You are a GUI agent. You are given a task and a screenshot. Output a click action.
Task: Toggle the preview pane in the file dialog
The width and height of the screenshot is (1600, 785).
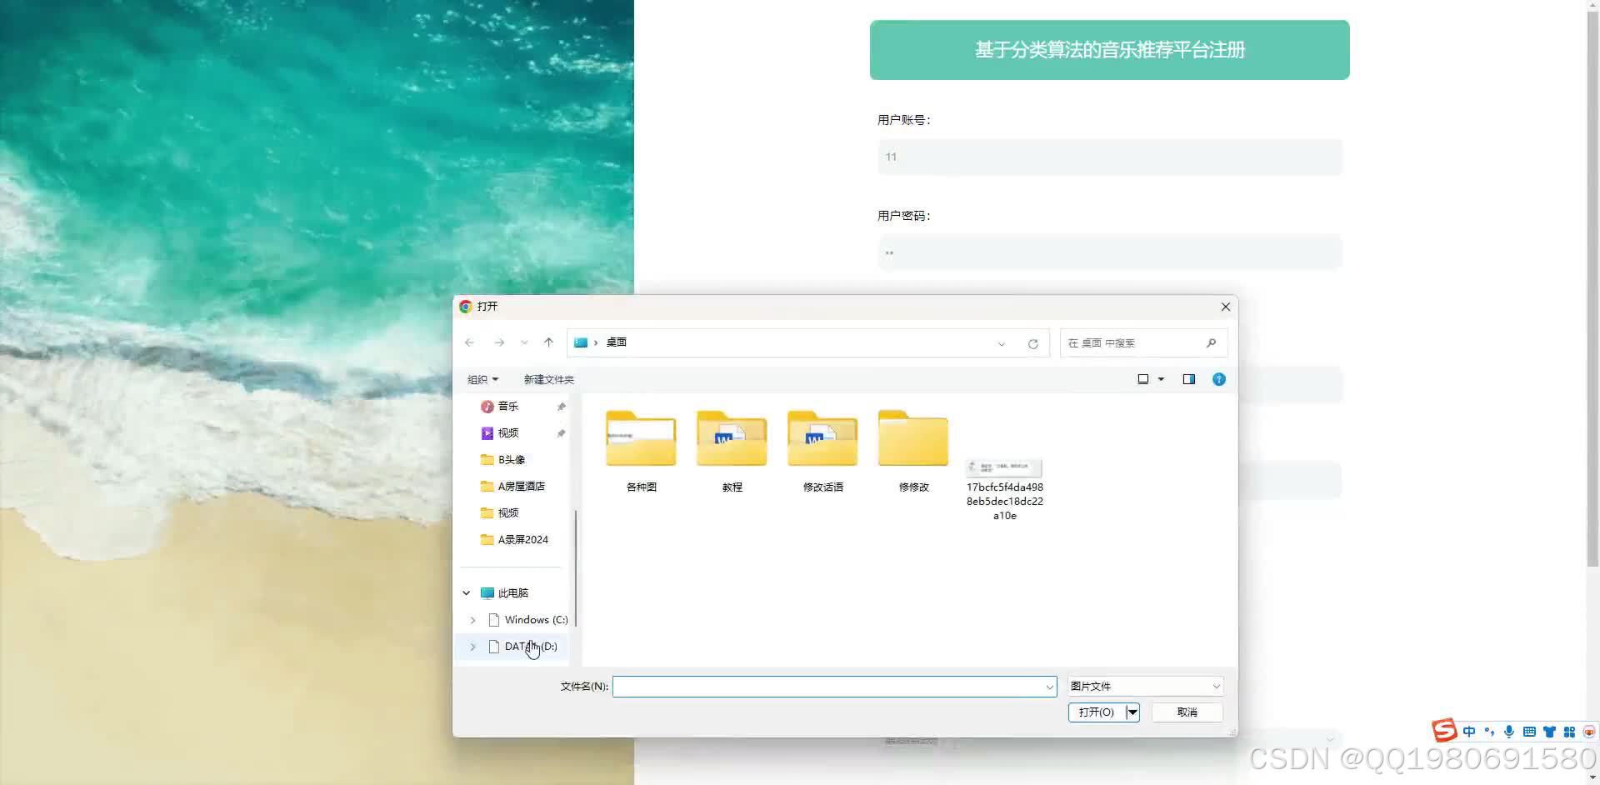(x=1188, y=379)
